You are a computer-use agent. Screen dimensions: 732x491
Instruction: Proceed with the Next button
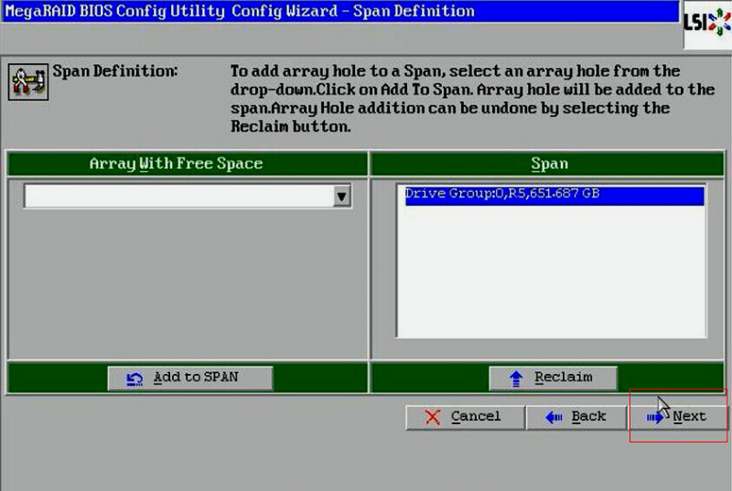coord(679,417)
